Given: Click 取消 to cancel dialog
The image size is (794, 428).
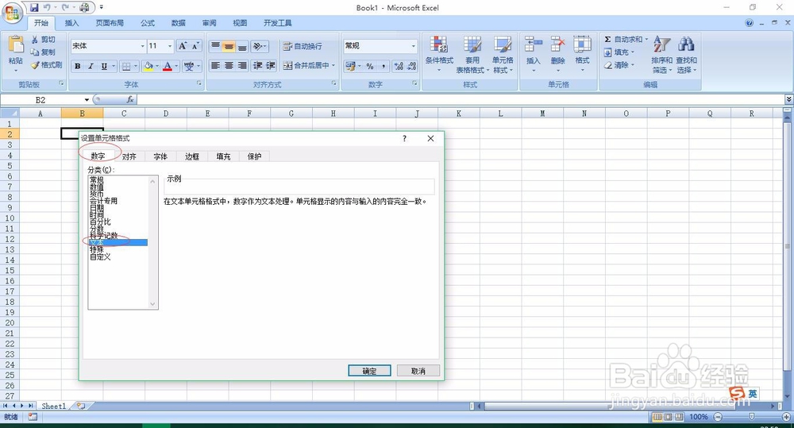Looking at the screenshot, I should tap(418, 371).
